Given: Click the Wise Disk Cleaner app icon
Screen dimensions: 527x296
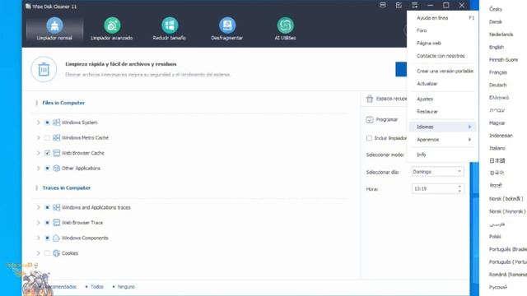Looking at the screenshot, I should (28, 6).
